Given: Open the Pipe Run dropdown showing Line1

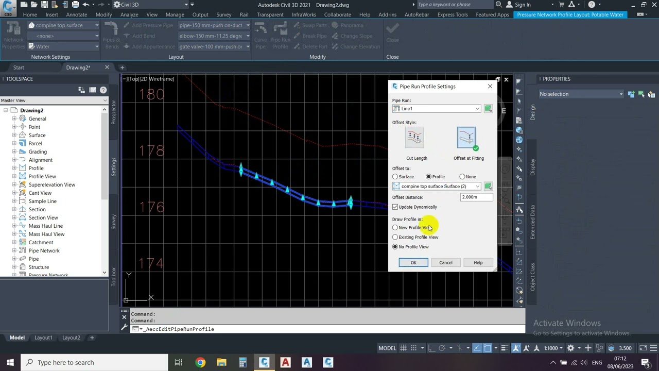Looking at the screenshot, I should [437, 109].
